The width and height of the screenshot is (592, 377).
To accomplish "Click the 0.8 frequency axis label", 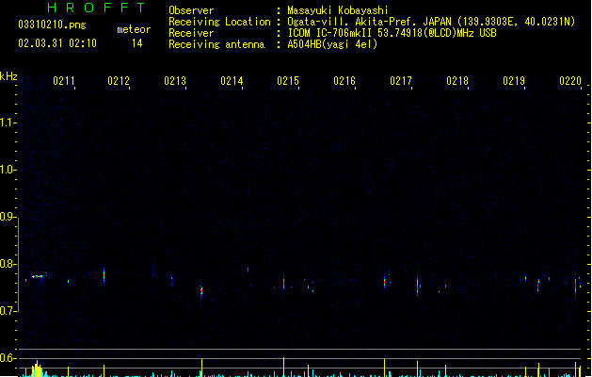I will click(x=8, y=264).
